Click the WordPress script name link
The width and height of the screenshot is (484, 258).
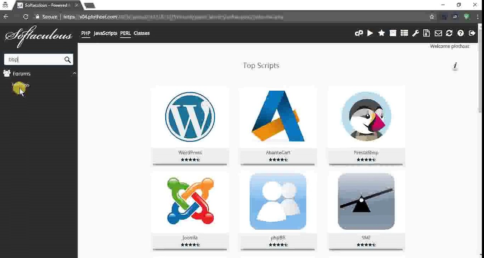190,153
